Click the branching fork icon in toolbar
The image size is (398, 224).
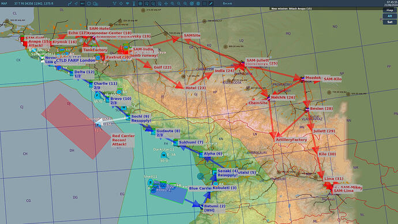114,3
